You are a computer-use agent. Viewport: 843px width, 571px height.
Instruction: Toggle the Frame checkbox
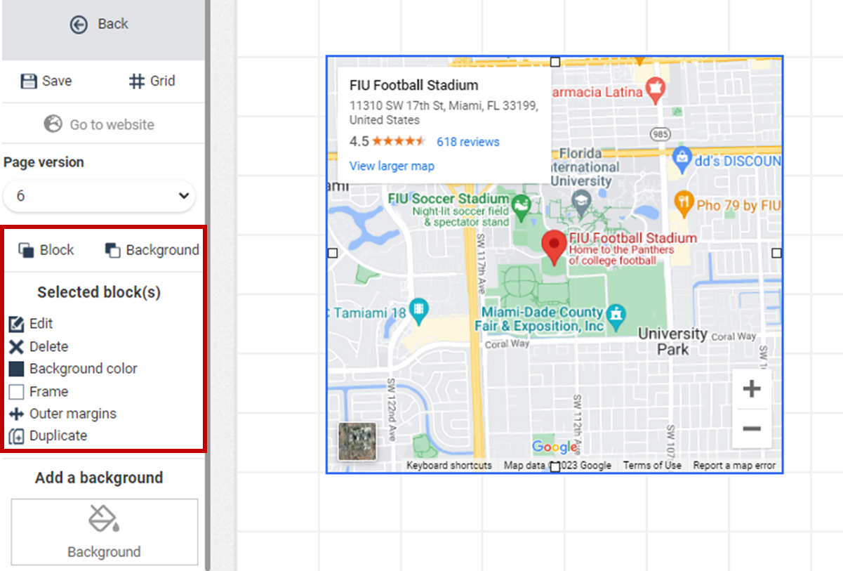click(16, 392)
